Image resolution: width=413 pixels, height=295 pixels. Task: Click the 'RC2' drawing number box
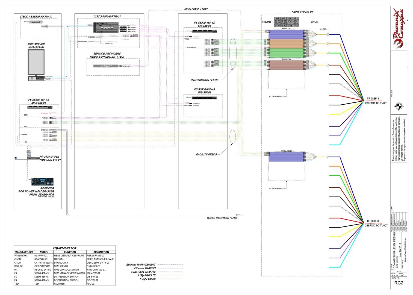[399, 283]
